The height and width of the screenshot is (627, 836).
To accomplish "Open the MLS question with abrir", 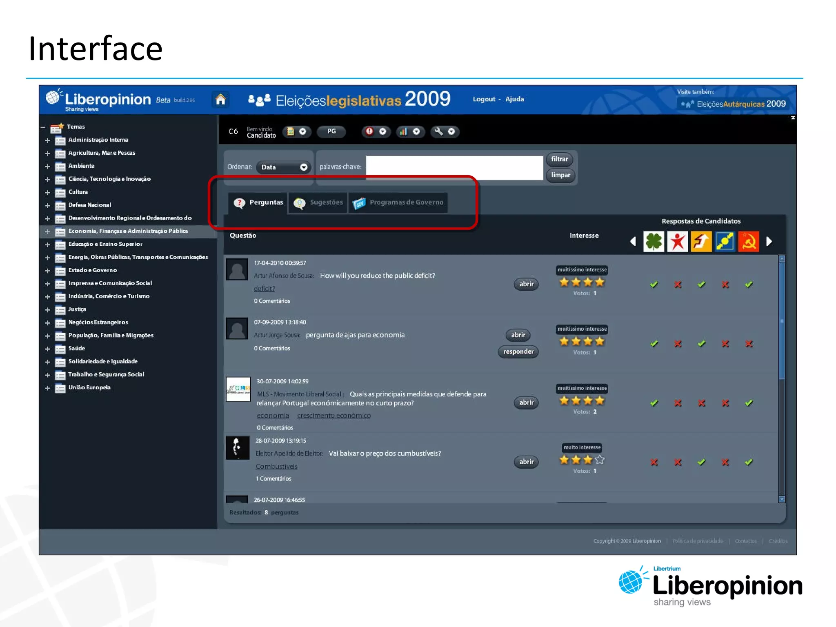I will tap(526, 403).
